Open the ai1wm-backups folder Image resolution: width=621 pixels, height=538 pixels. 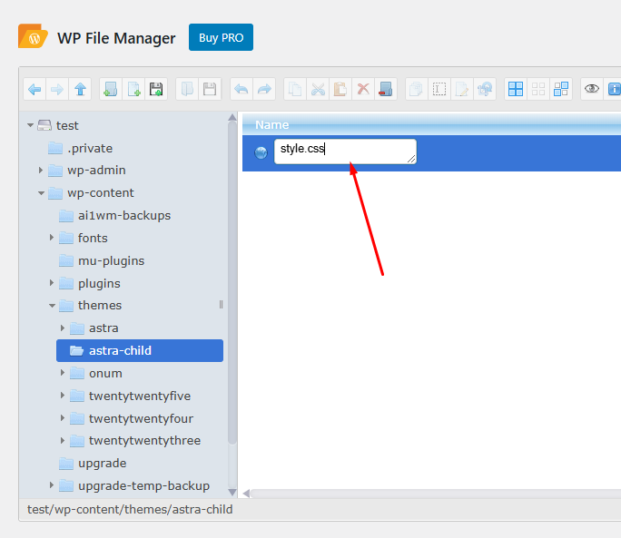pos(124,215)
